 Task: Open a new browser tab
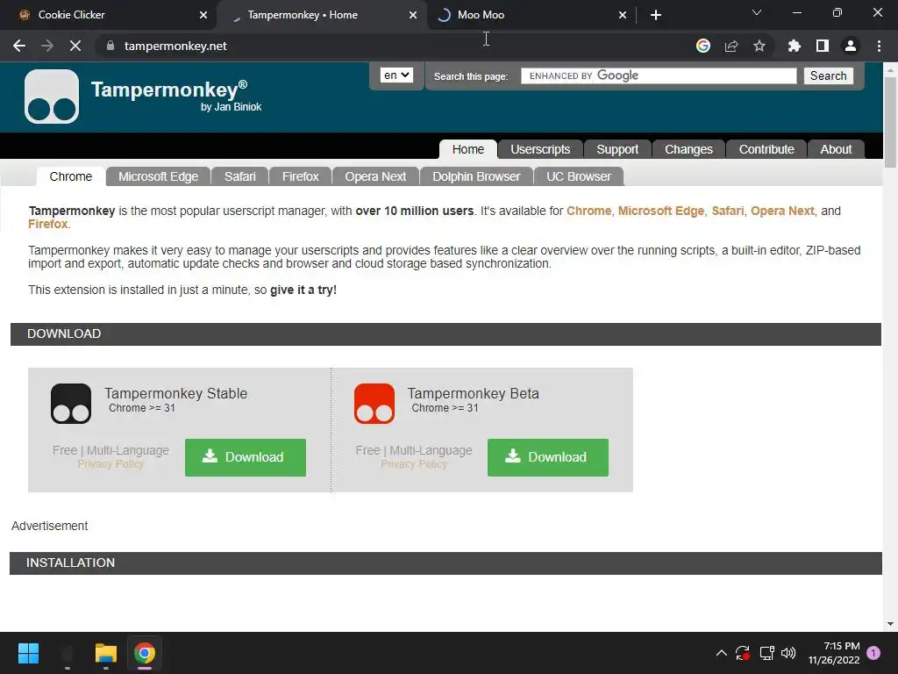click(x=656, y=15)
